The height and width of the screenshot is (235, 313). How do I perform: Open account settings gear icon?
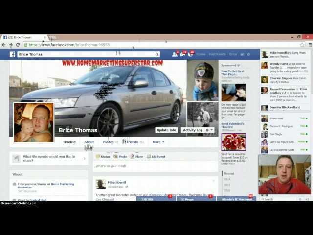pyautogui.click(x=248, y=54)
